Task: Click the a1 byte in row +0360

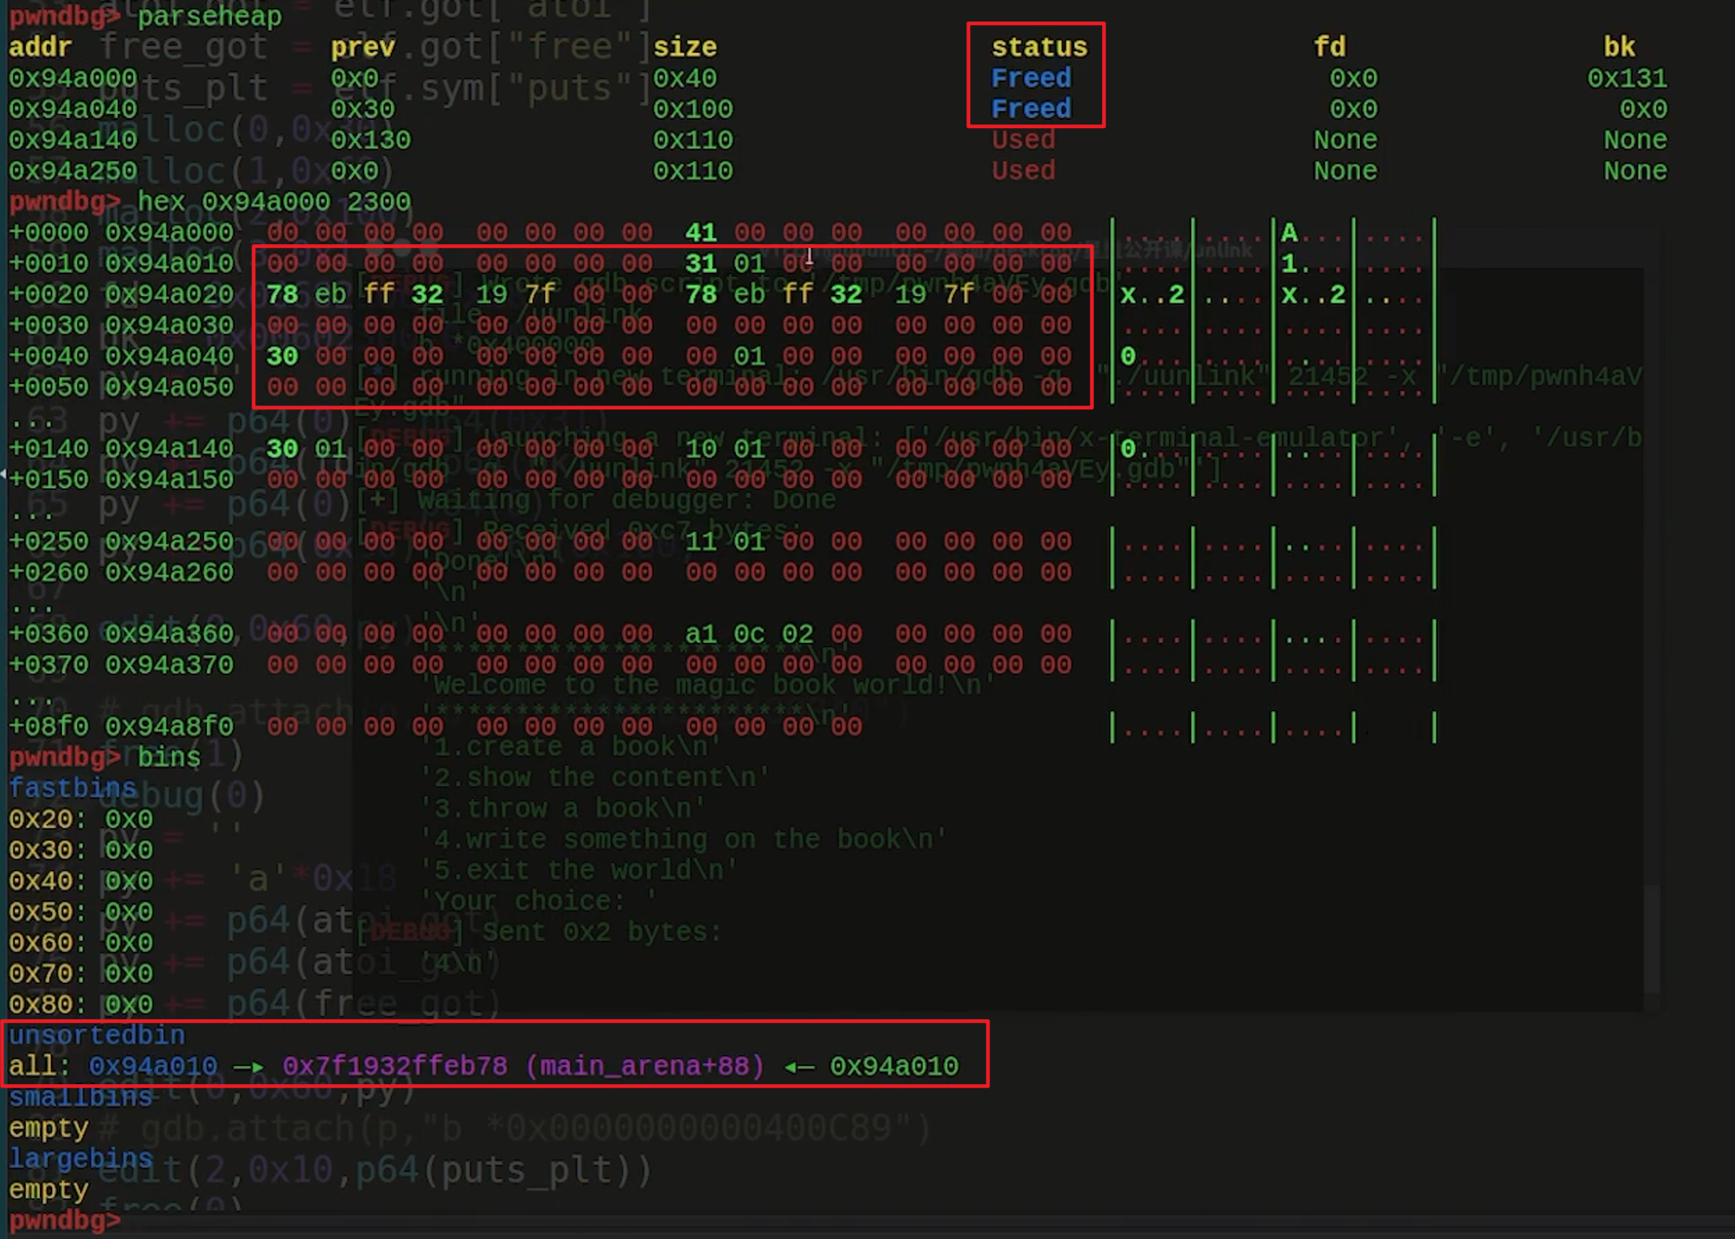Action: [x=700, y=634]
